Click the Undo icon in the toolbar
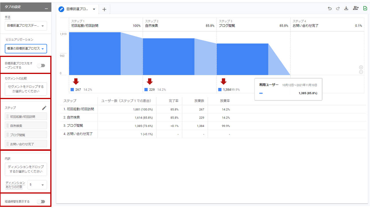Image resolution: width=370 pixels, height=208 pixels. 330,8
